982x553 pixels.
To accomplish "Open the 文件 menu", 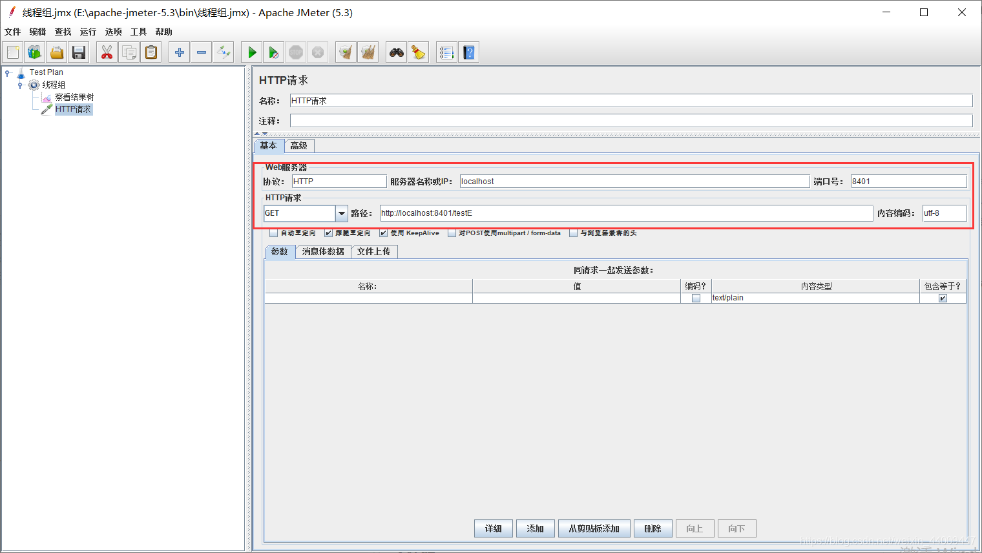I will 12,32.
